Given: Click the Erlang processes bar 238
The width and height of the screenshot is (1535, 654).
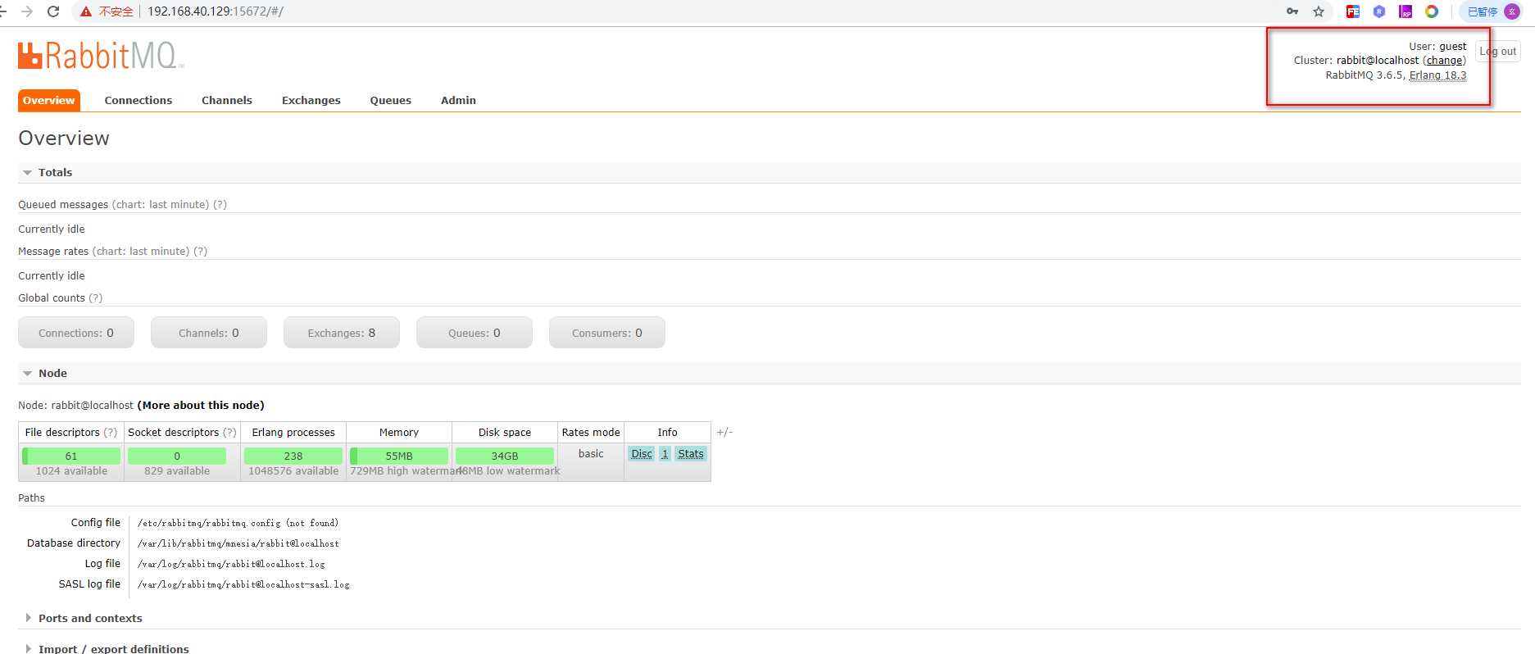Looking at the screenshot, I should 293,456.
